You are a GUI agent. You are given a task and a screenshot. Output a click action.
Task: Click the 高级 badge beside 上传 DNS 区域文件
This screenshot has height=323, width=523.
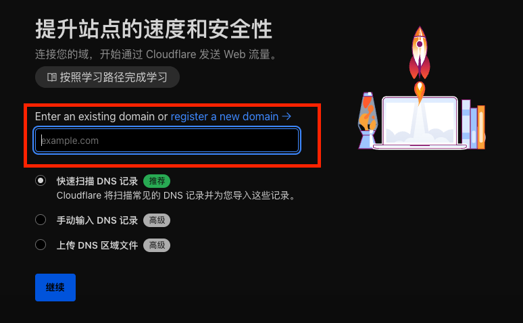pos(157,245)
